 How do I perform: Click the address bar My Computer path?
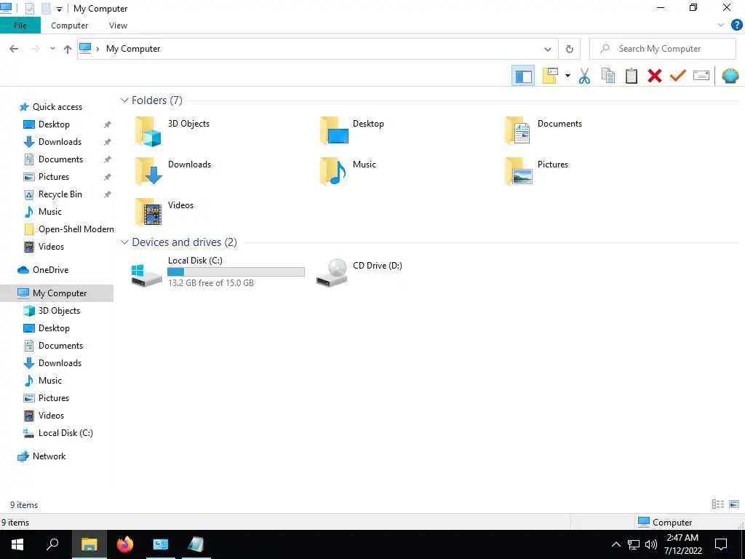coord(133,49)
